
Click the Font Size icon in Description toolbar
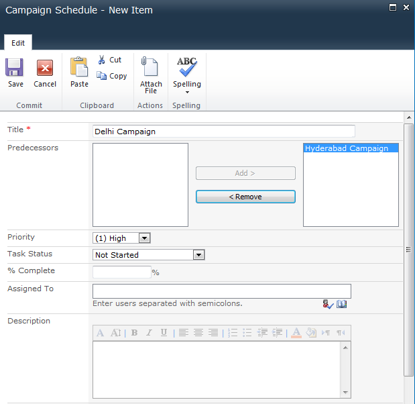pos(115,333)
